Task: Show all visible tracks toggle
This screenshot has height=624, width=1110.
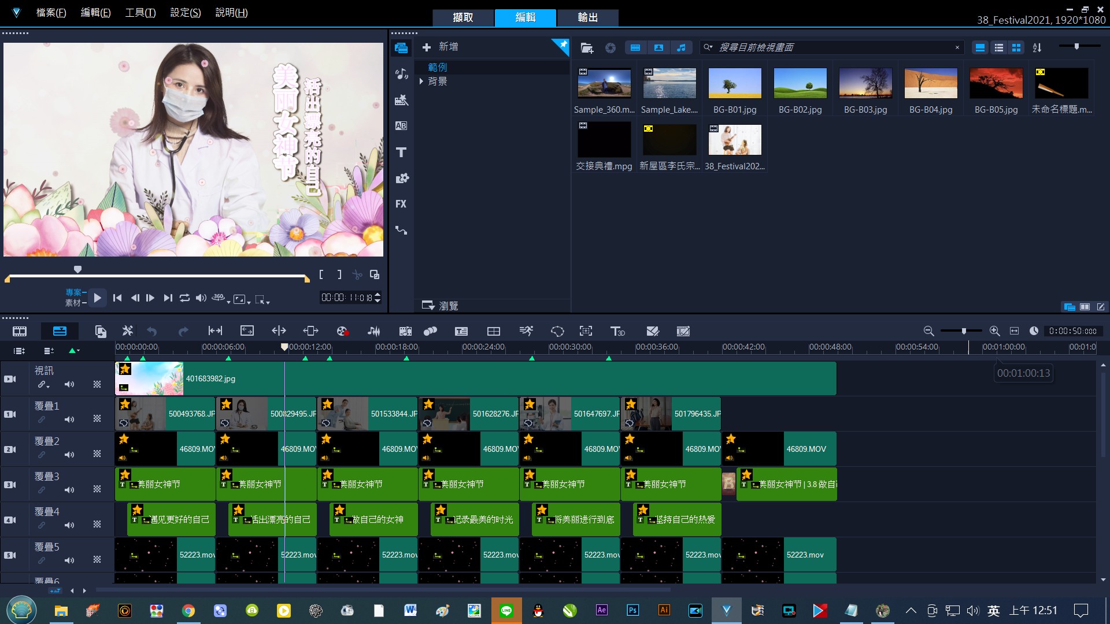Action: [x=19, y=350]
